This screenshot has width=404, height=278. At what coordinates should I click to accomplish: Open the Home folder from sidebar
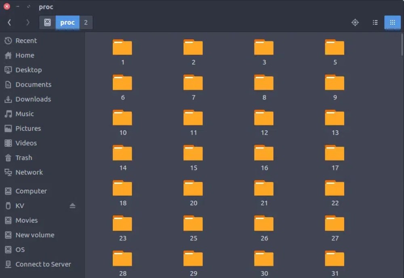click(x=24, y=55)
